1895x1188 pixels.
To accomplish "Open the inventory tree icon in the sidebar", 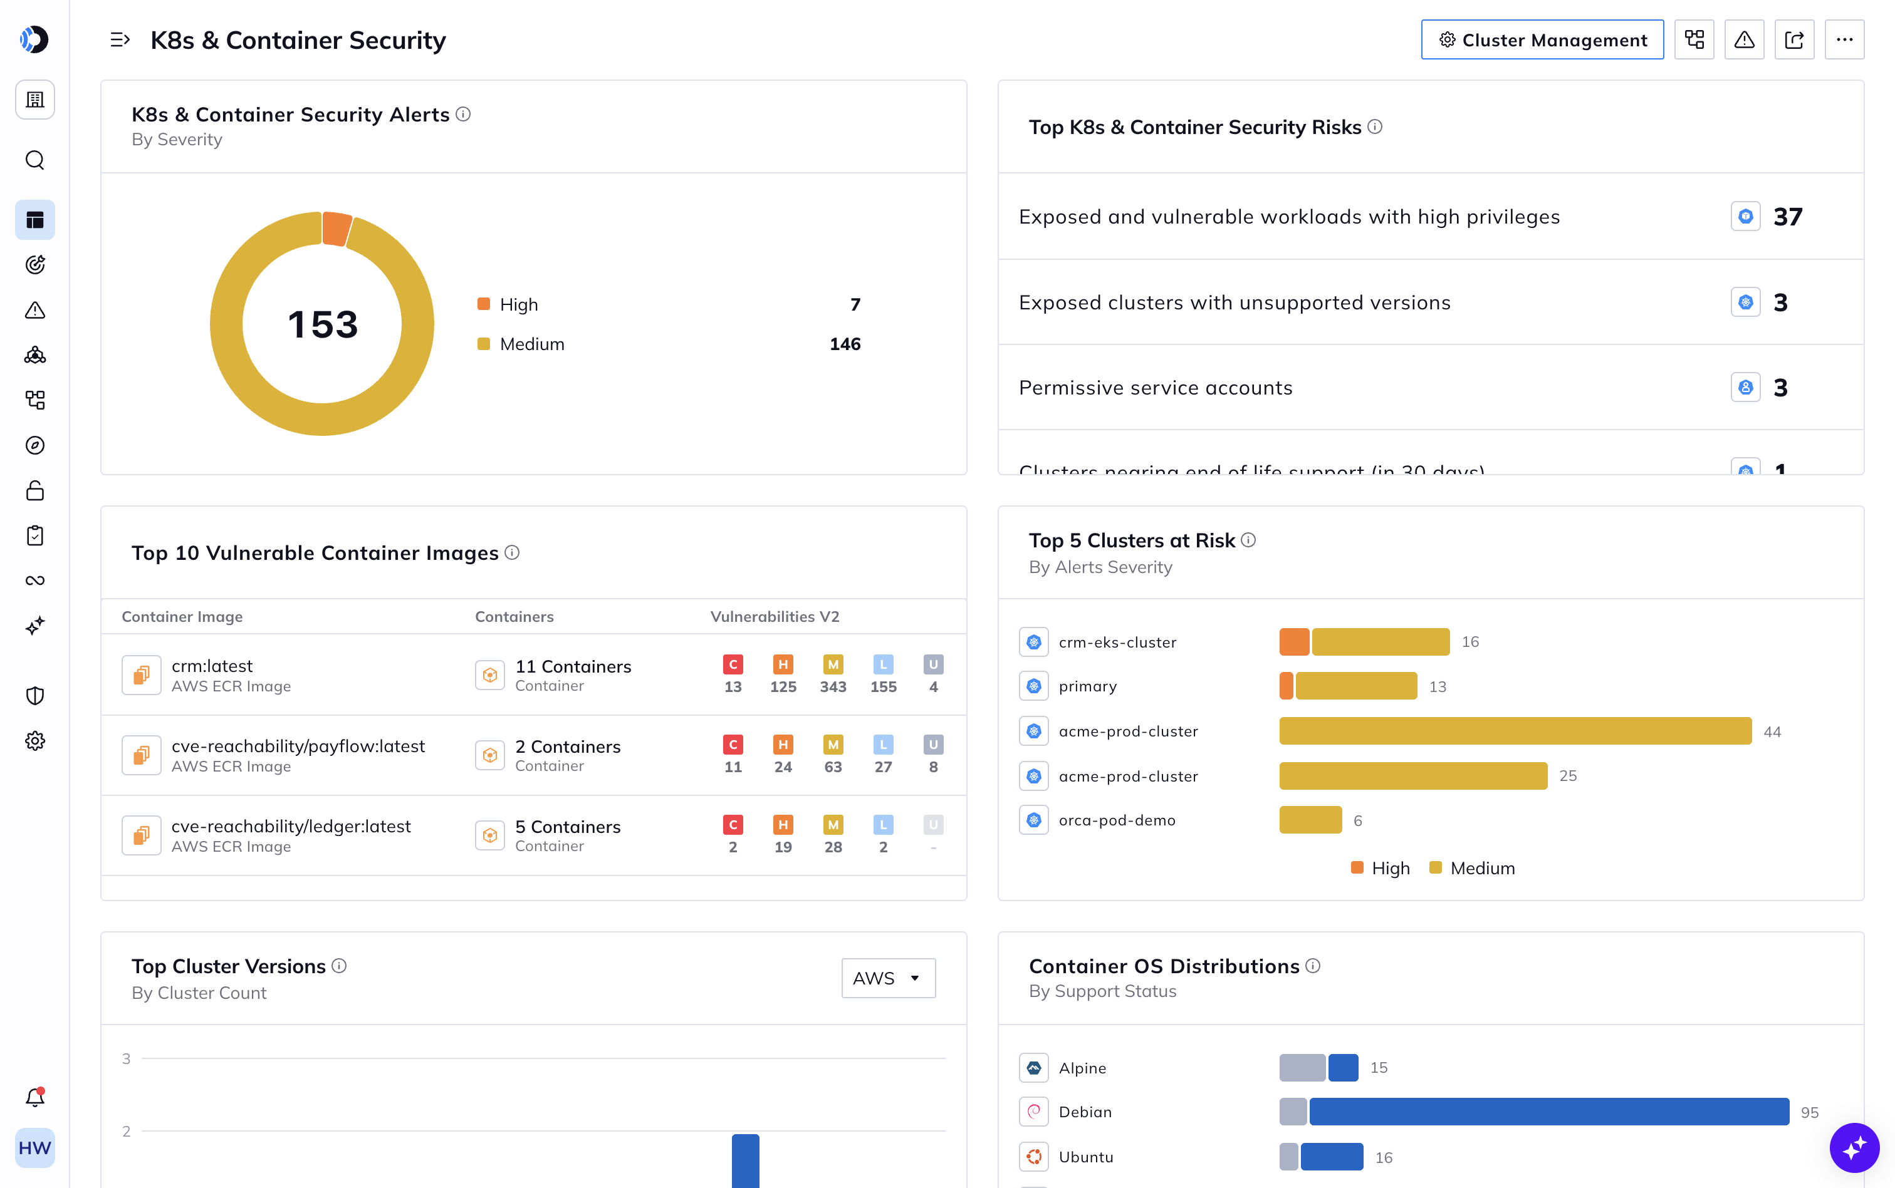I will [34, 400].
